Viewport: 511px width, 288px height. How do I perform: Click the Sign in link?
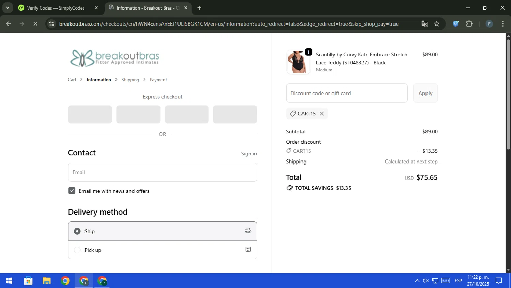pos(249,154)
